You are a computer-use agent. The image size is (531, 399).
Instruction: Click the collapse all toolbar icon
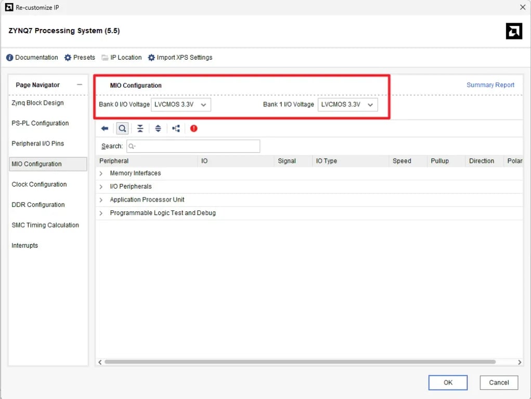(140, 129)
